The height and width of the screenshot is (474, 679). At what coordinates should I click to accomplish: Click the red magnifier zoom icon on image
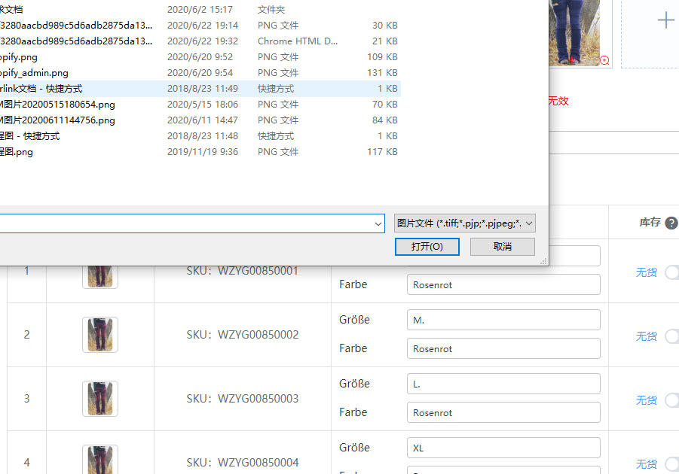pos(604,60)
